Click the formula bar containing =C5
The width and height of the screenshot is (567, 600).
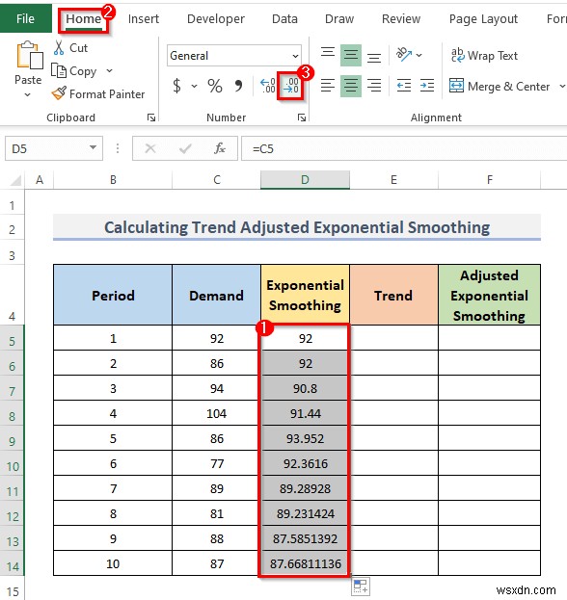click(x=404, y=148)
